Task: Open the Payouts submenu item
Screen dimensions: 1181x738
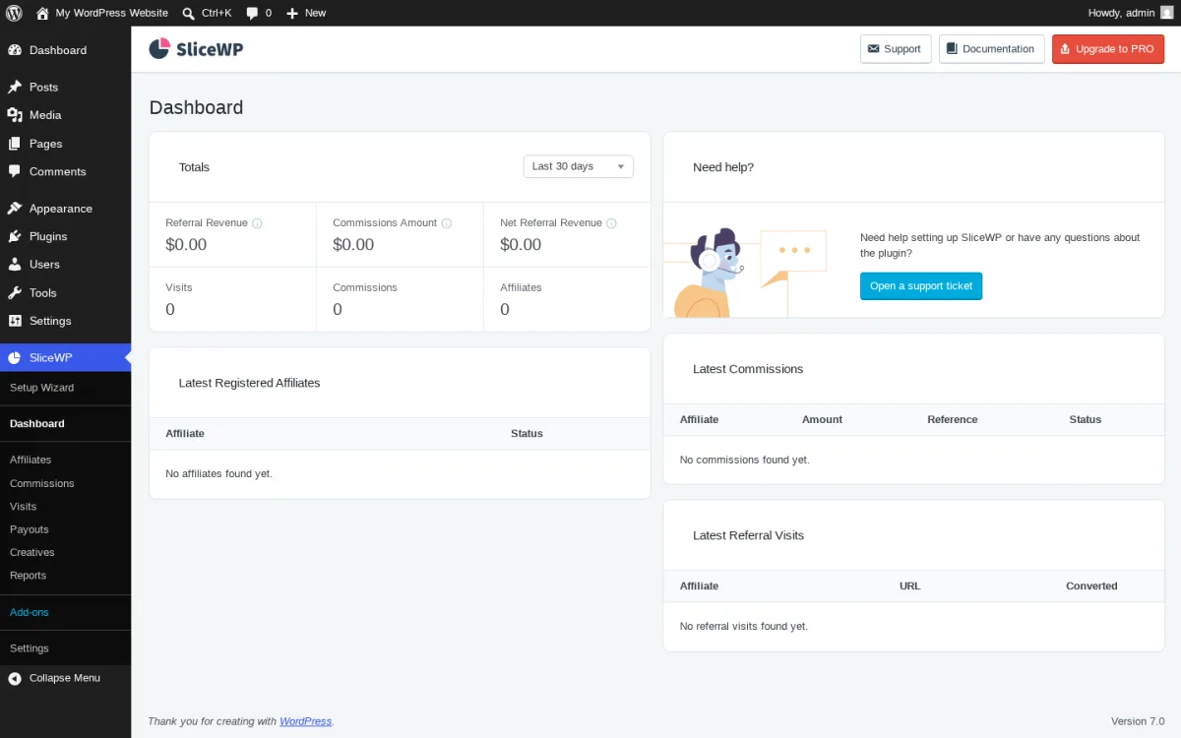Action: tap(29, 529)
